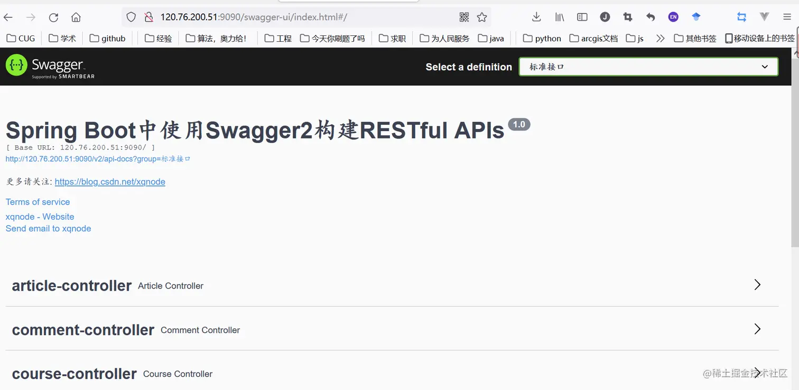Click the undo arrow extension icon
Viewport: 799px width, 390px height.
click(x=651, y=17)
